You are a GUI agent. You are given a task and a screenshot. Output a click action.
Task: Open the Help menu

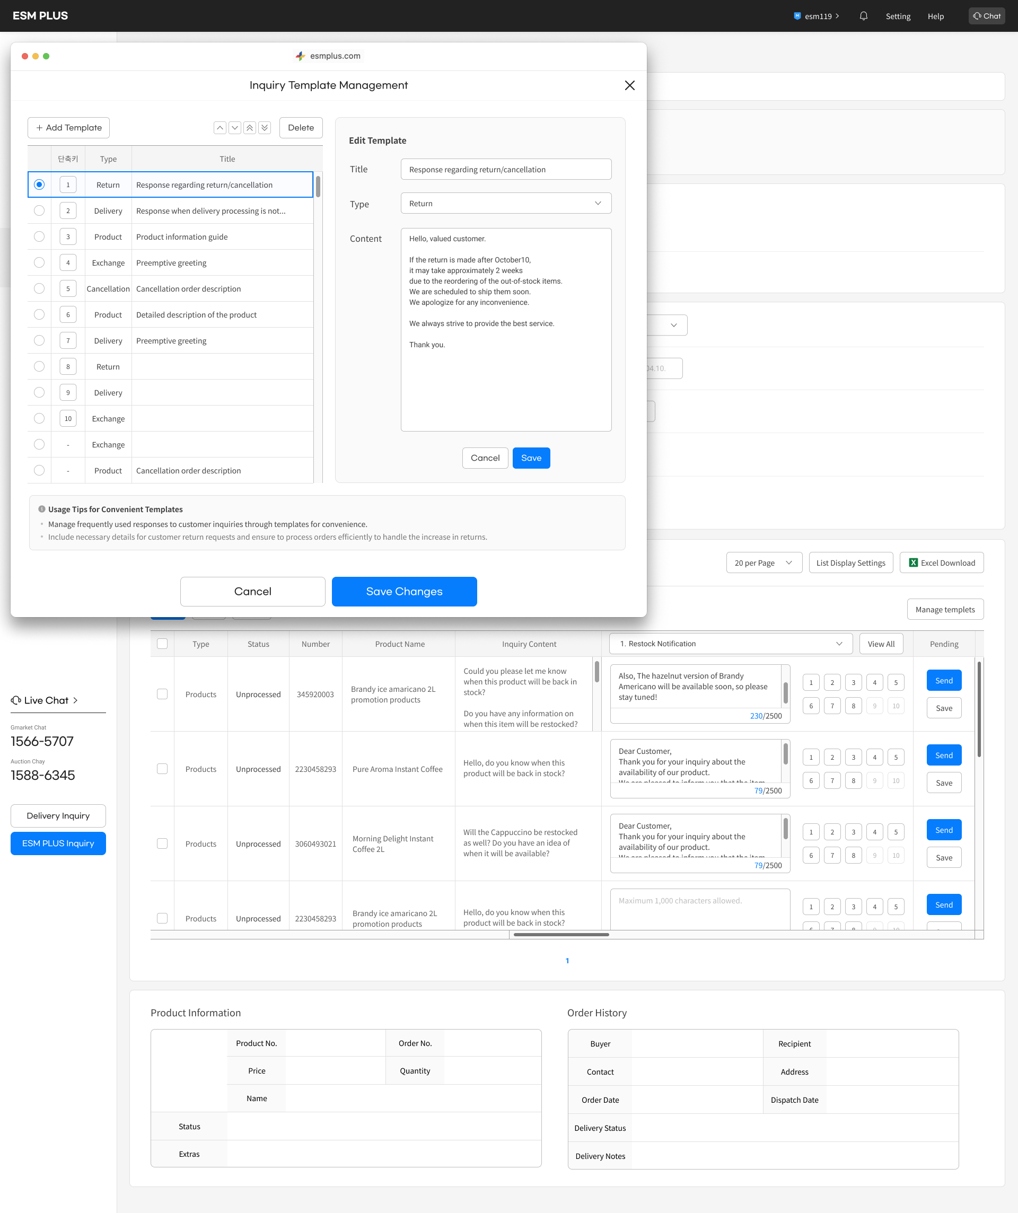pos(935,16)
